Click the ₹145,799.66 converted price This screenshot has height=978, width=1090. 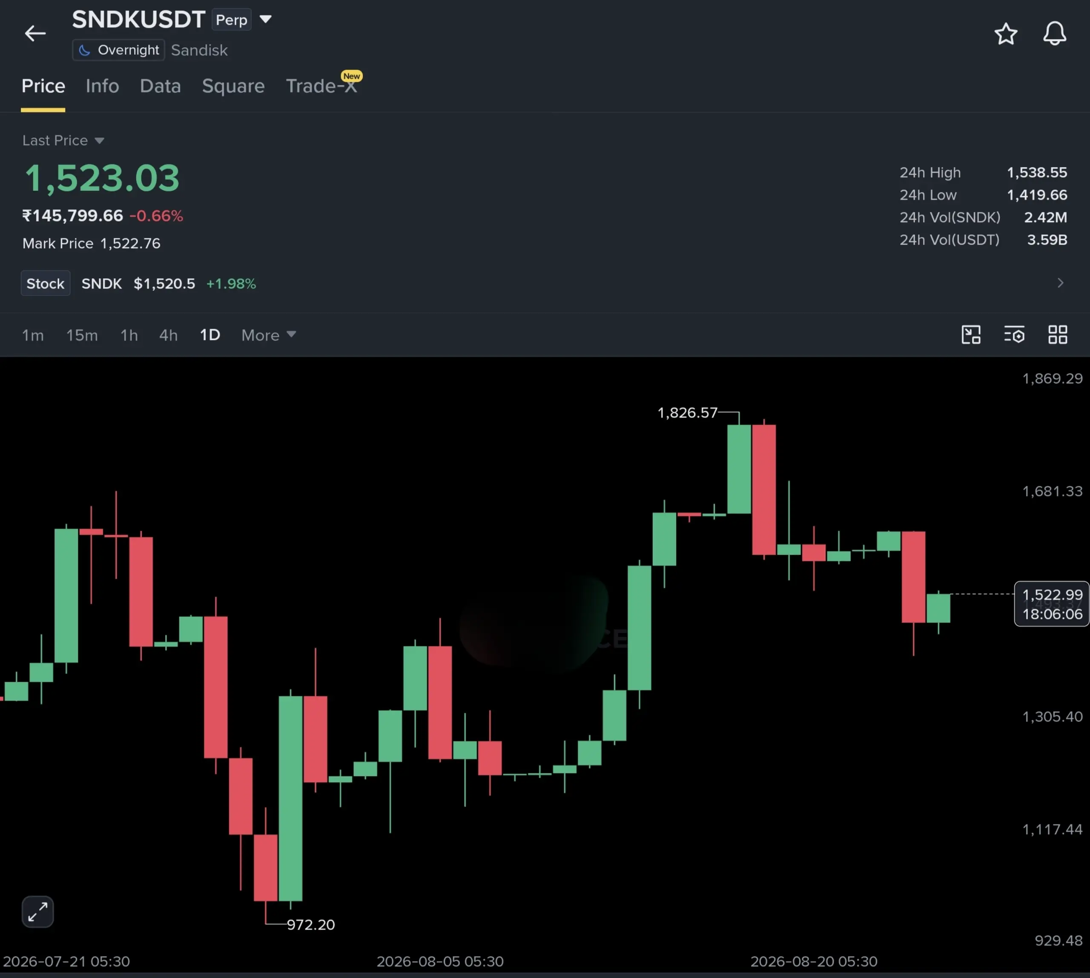click(72, 215)
